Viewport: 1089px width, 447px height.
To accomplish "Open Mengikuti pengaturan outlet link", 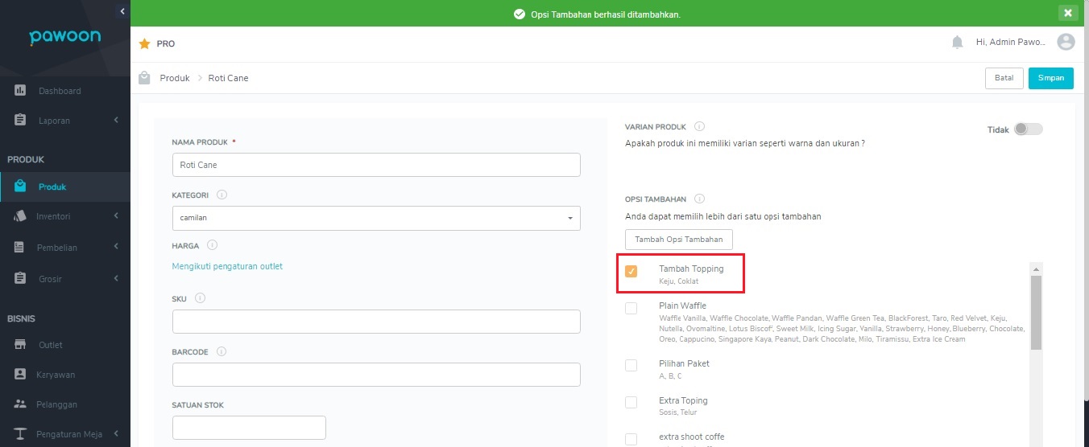I will pos(227,266).
